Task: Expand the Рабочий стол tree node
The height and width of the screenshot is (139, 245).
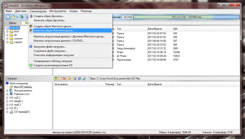Action: click(x=7, y=94)
